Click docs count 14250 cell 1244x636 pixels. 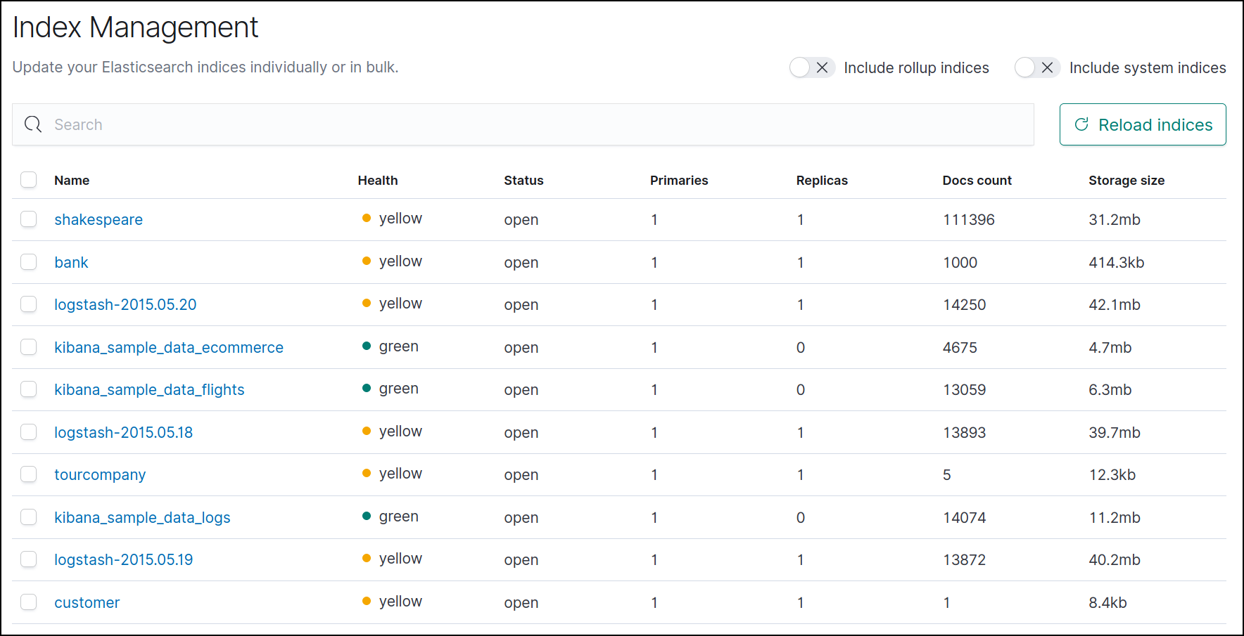[x=964, y=304]
